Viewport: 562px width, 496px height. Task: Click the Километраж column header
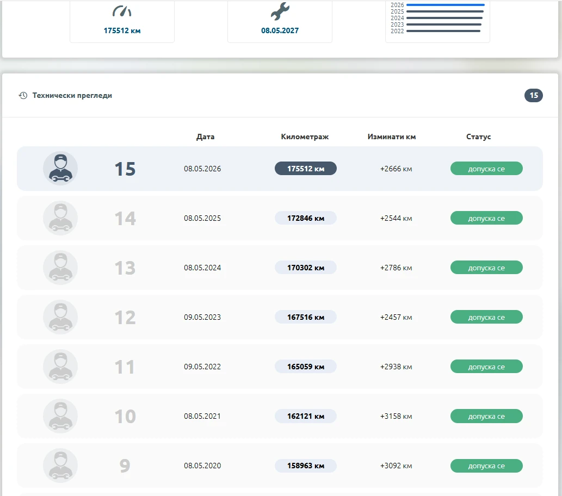point(305,137)
